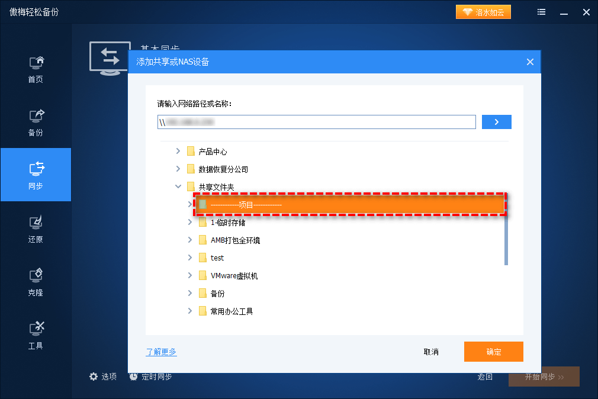Open the 首页 home icon in sidebar
Viewport: 598px width, 399px height.
pyautogui.click(x=36, y=63)
